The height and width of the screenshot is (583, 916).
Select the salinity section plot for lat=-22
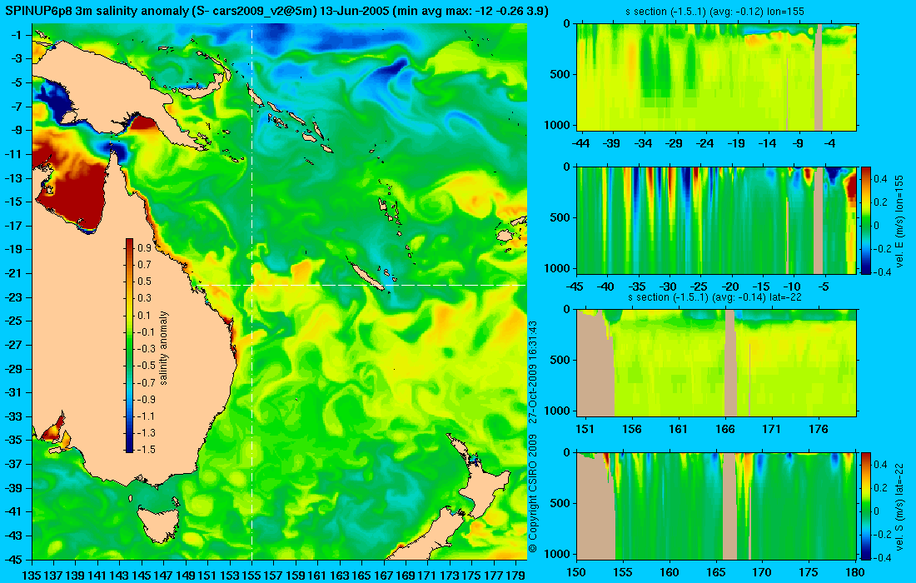coord(717,363)
